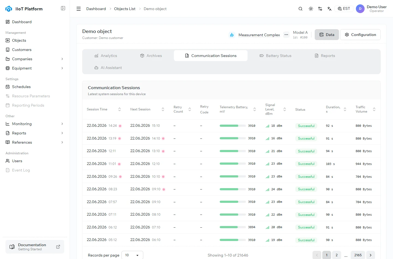The width and height of the screenshot is (393, 259).
Task: Click the previous page arrow
Action: (x=317, y=255)
